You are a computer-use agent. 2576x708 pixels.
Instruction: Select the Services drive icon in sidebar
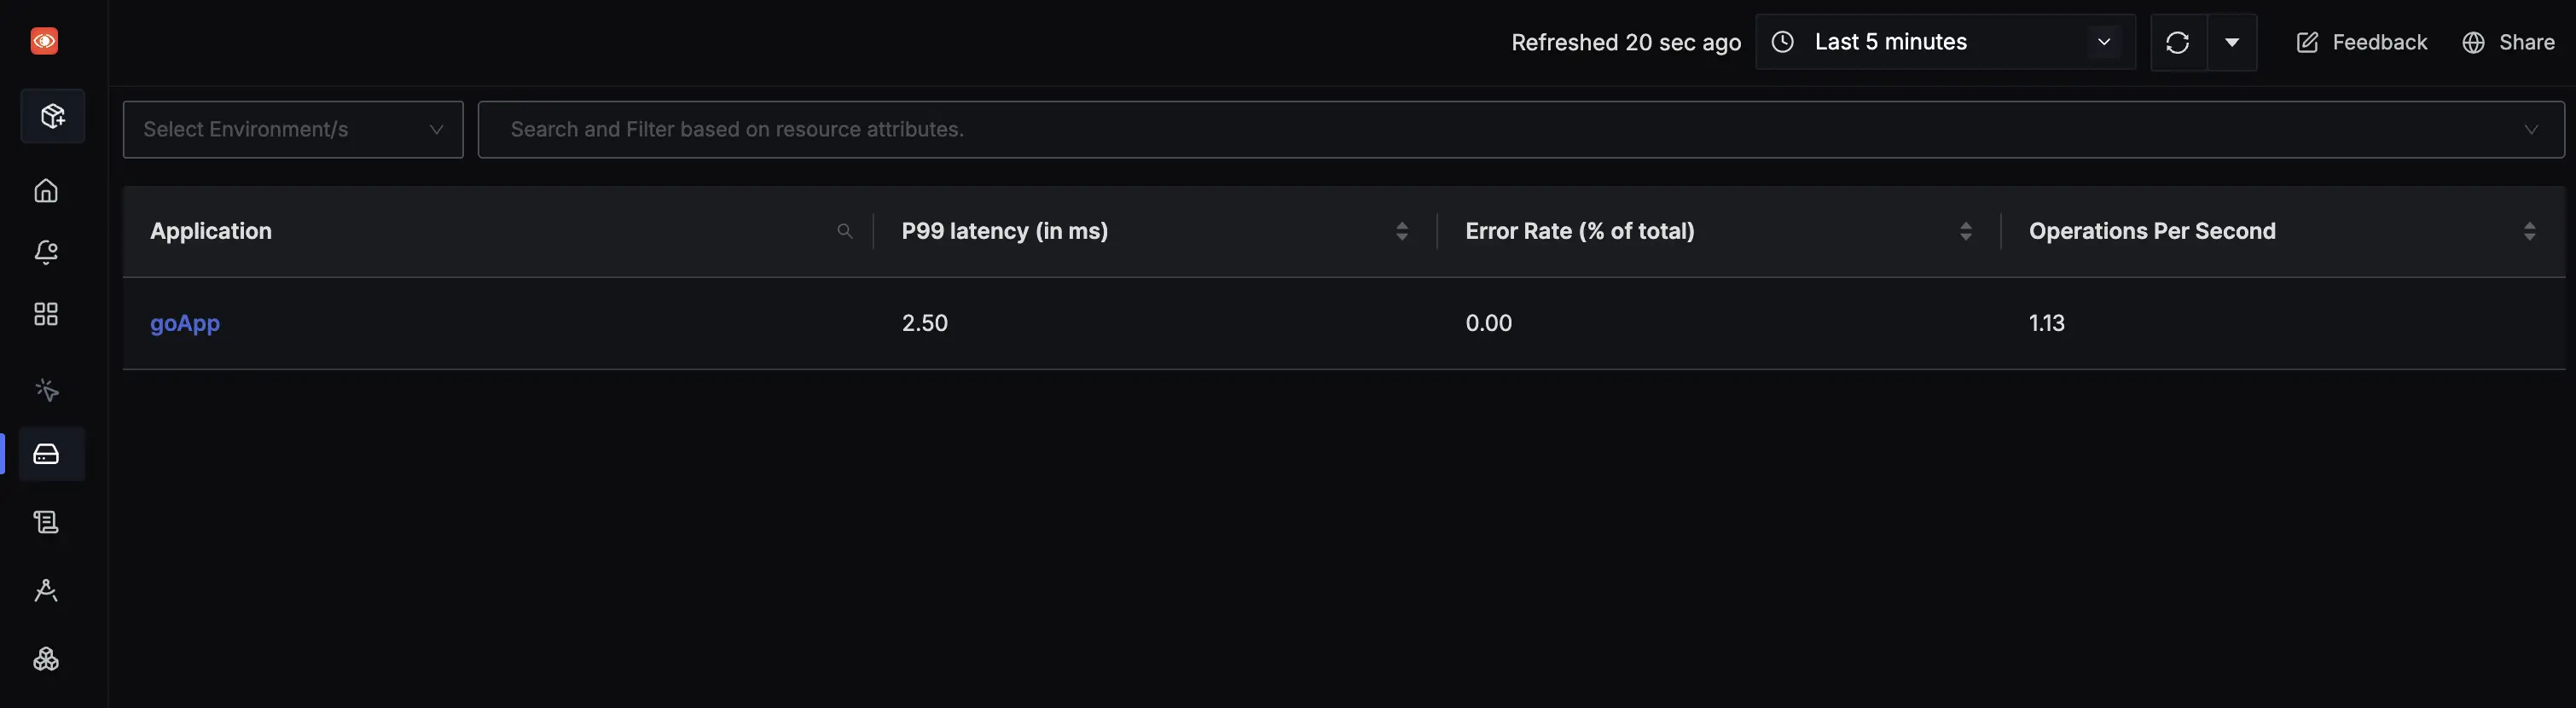pos(46,453)
